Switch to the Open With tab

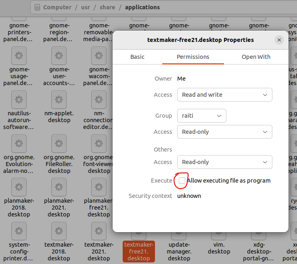(x=256, y=57)
